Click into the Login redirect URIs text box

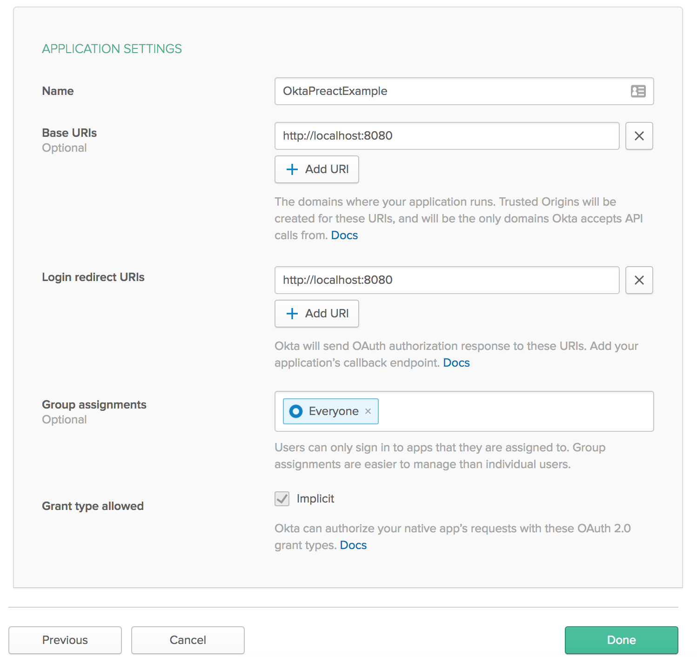(x=447, y=280)
